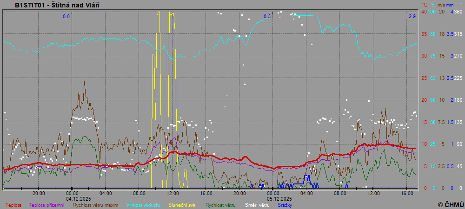Click the 0.3 precipitation total at top center
The image size is (465, 209).
coord(267,17)
